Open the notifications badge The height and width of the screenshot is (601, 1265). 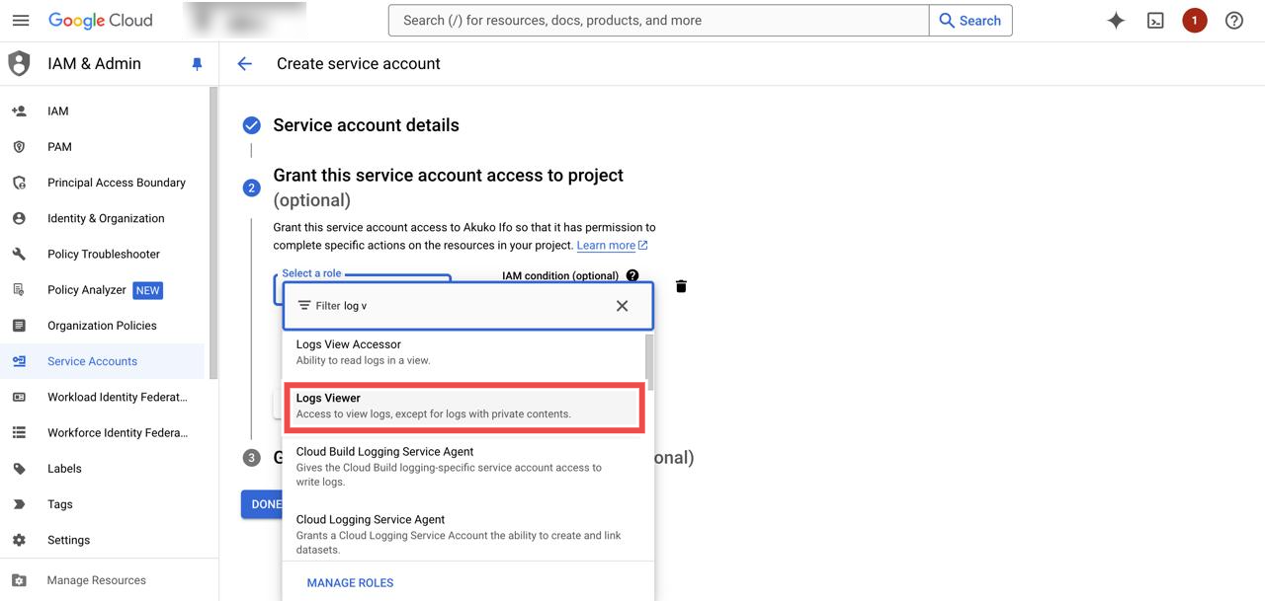click(1194, 21)
